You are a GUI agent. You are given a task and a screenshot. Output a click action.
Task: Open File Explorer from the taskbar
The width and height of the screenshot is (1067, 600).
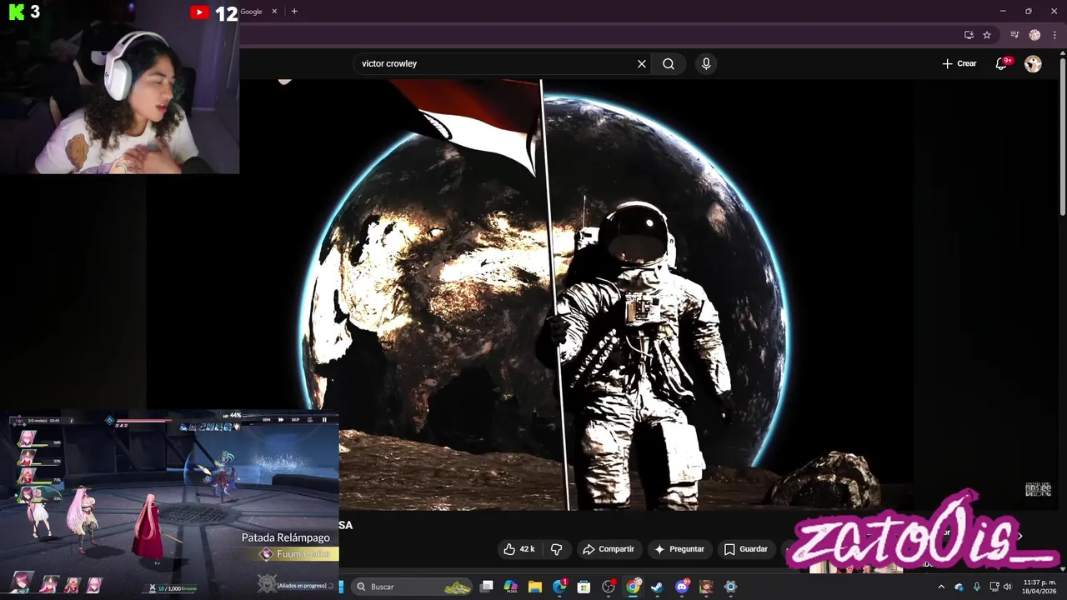pos(535,587)
